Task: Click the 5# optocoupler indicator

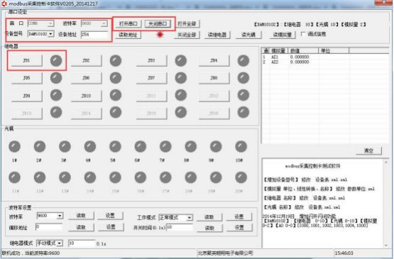Action: coord(115,146)
